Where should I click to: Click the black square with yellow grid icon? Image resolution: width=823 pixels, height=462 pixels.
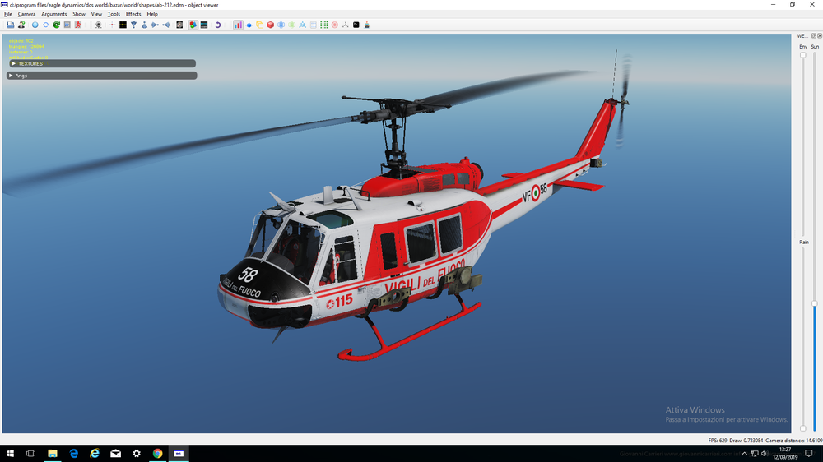[x=123, y=25]
